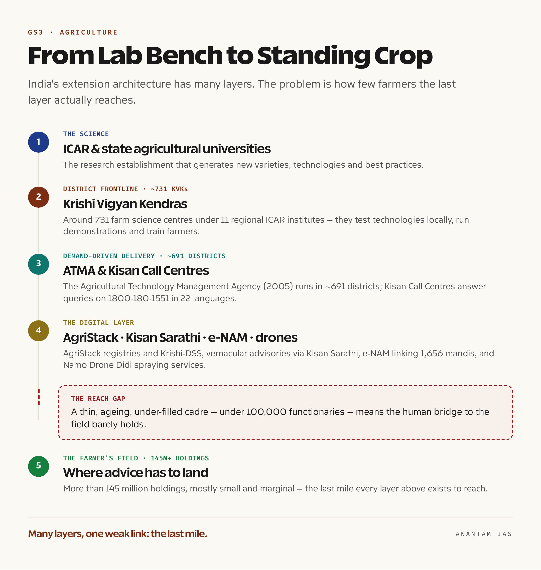Click the brown number 2 circle

tap(38, 197)
